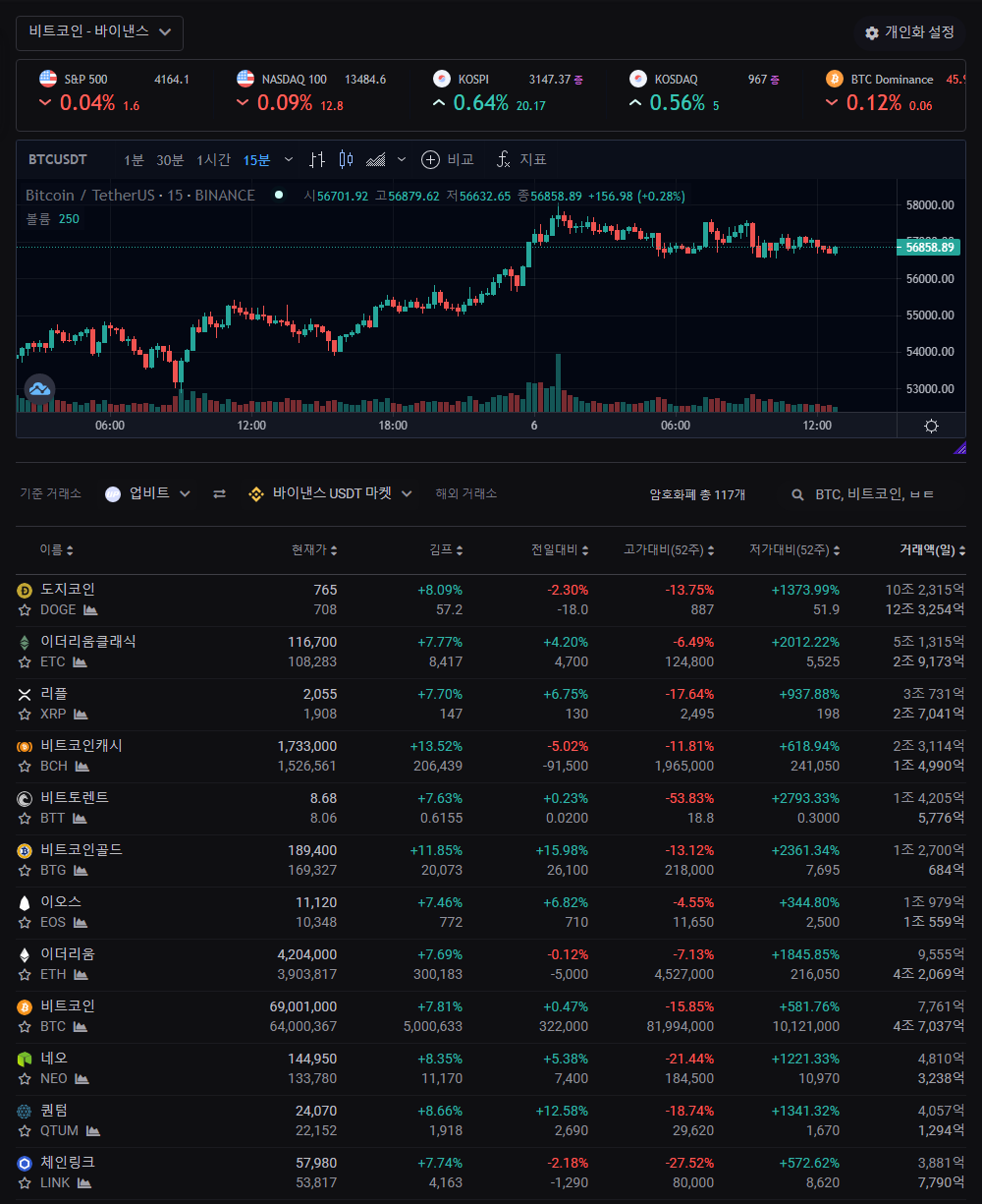Sort table by 김프 column
The height and width of the screenshot is (1204, 982).
tap(446, 550)
